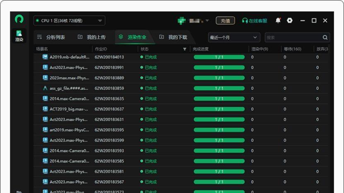
Task: Click progress bar of job 62W200184013
Action: click(219, 57)
